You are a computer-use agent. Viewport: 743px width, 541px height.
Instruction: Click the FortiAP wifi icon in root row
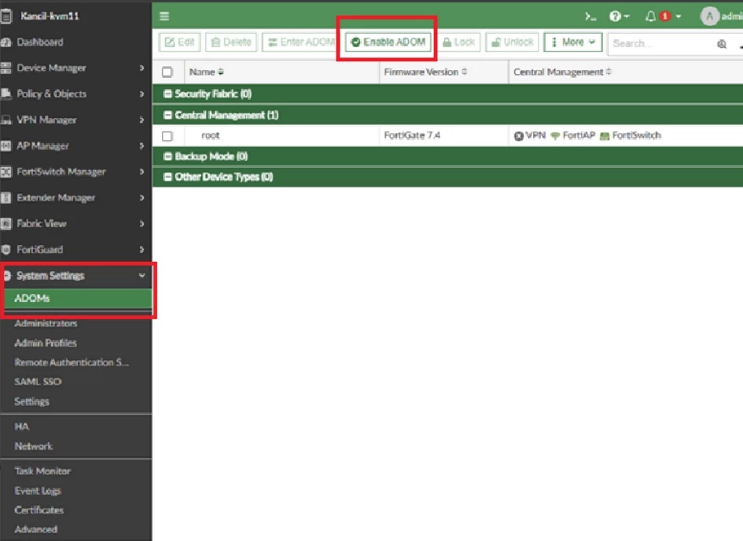(555, 136)
